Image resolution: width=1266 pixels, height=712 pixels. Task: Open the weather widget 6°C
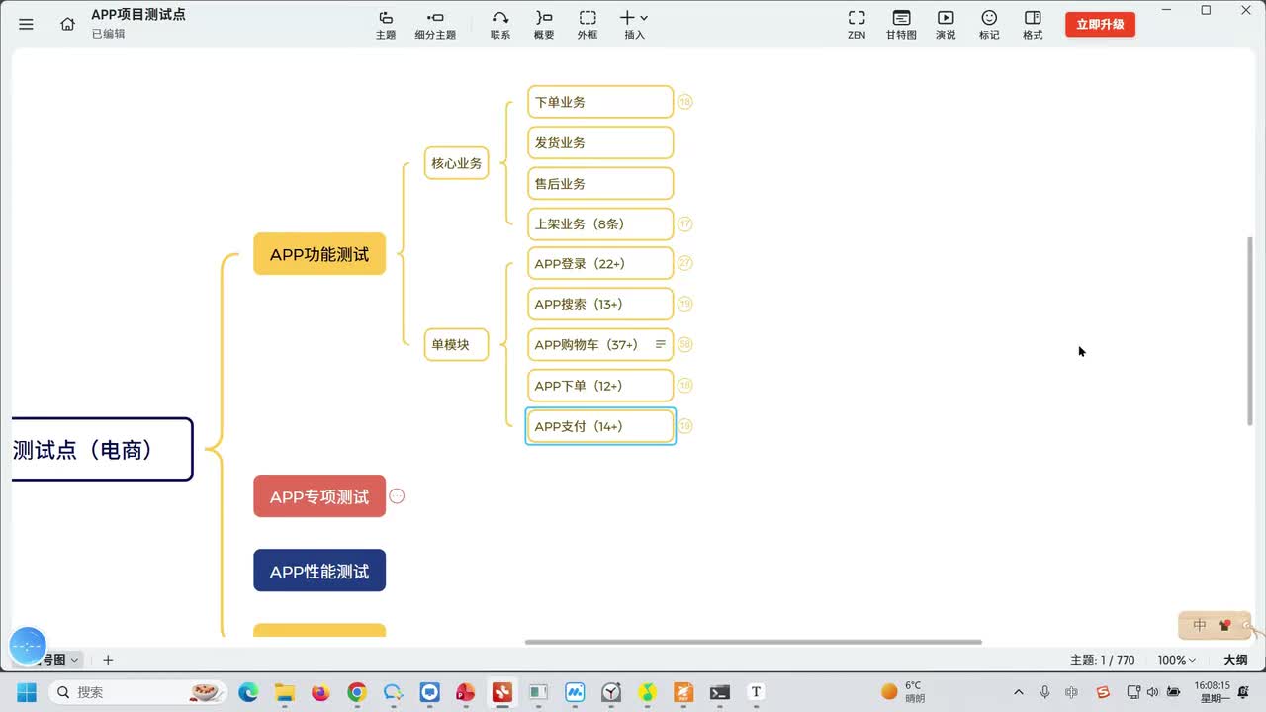tap(903, 692)
